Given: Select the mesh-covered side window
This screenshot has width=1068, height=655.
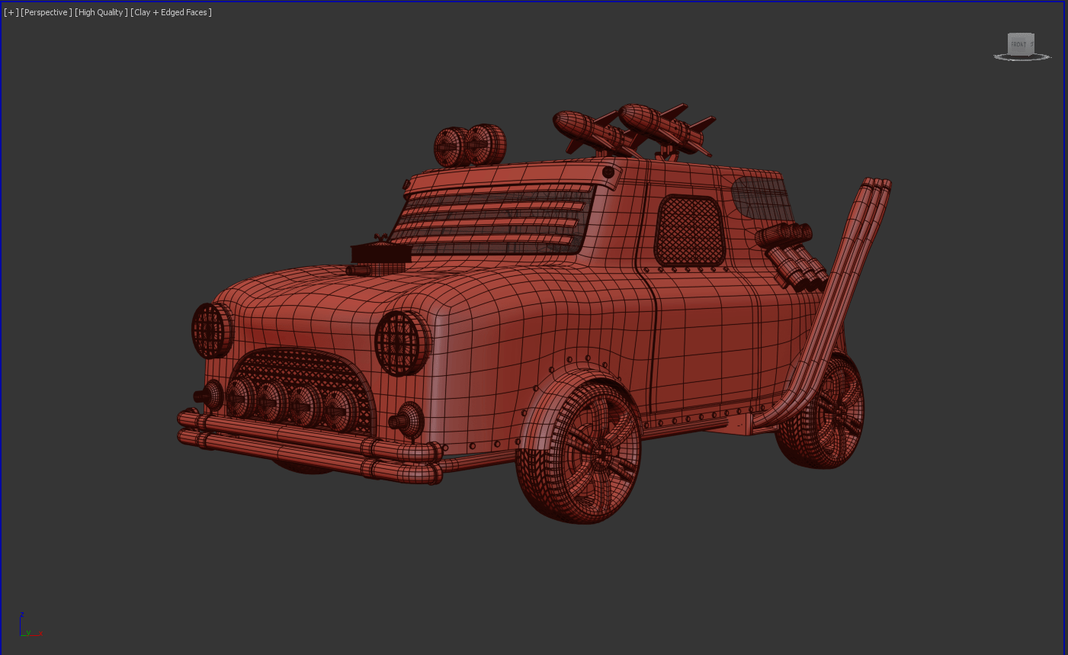Looking at the screenshot, I should click(689, 230).
